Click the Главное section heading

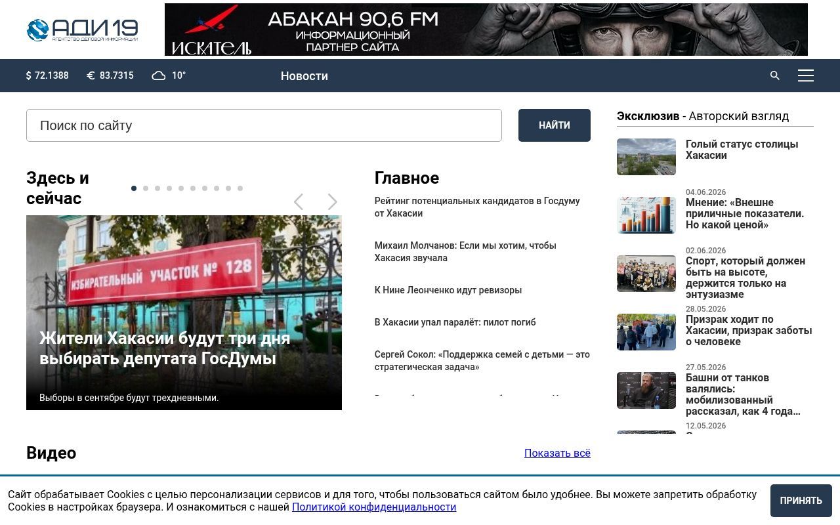[x=407, y=178]
